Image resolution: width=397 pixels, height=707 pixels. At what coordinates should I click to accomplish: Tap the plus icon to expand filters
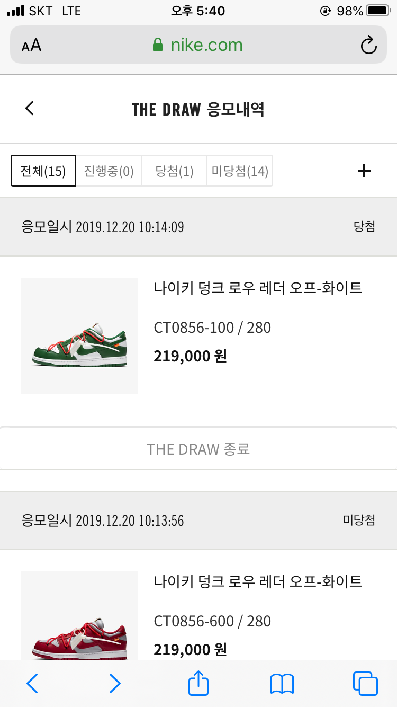(364, 171)
